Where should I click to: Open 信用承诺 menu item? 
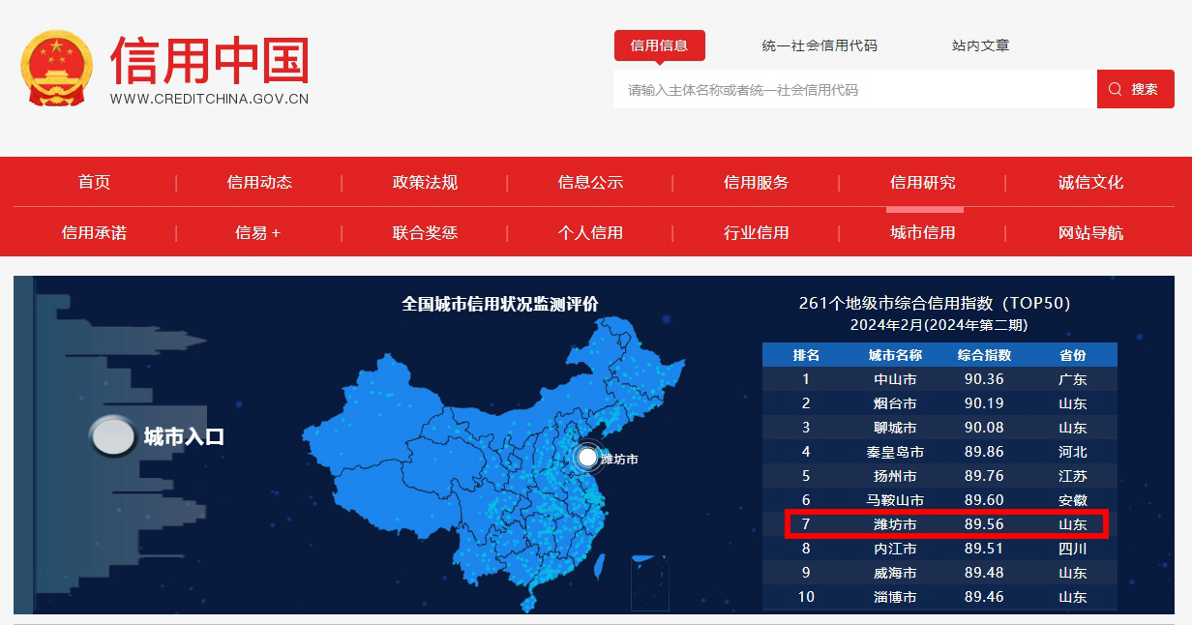pos(94,232)
